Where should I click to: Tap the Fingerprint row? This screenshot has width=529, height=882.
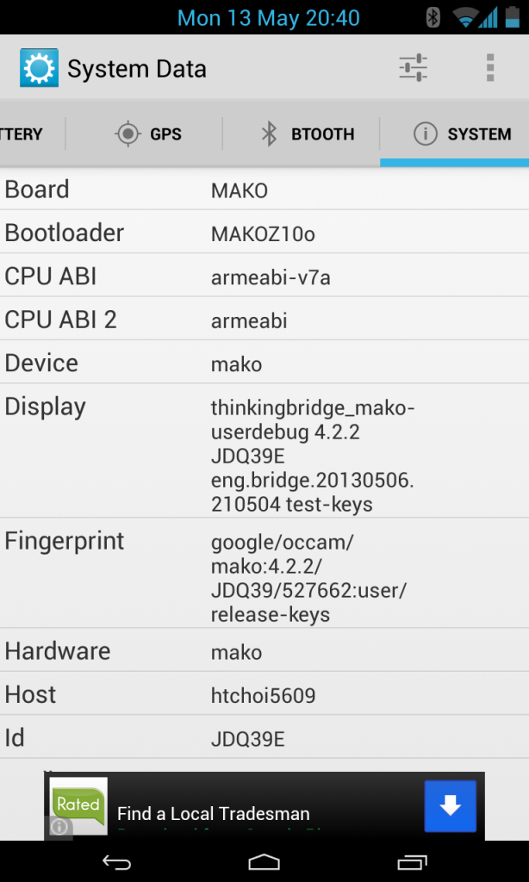coord(264,577)
